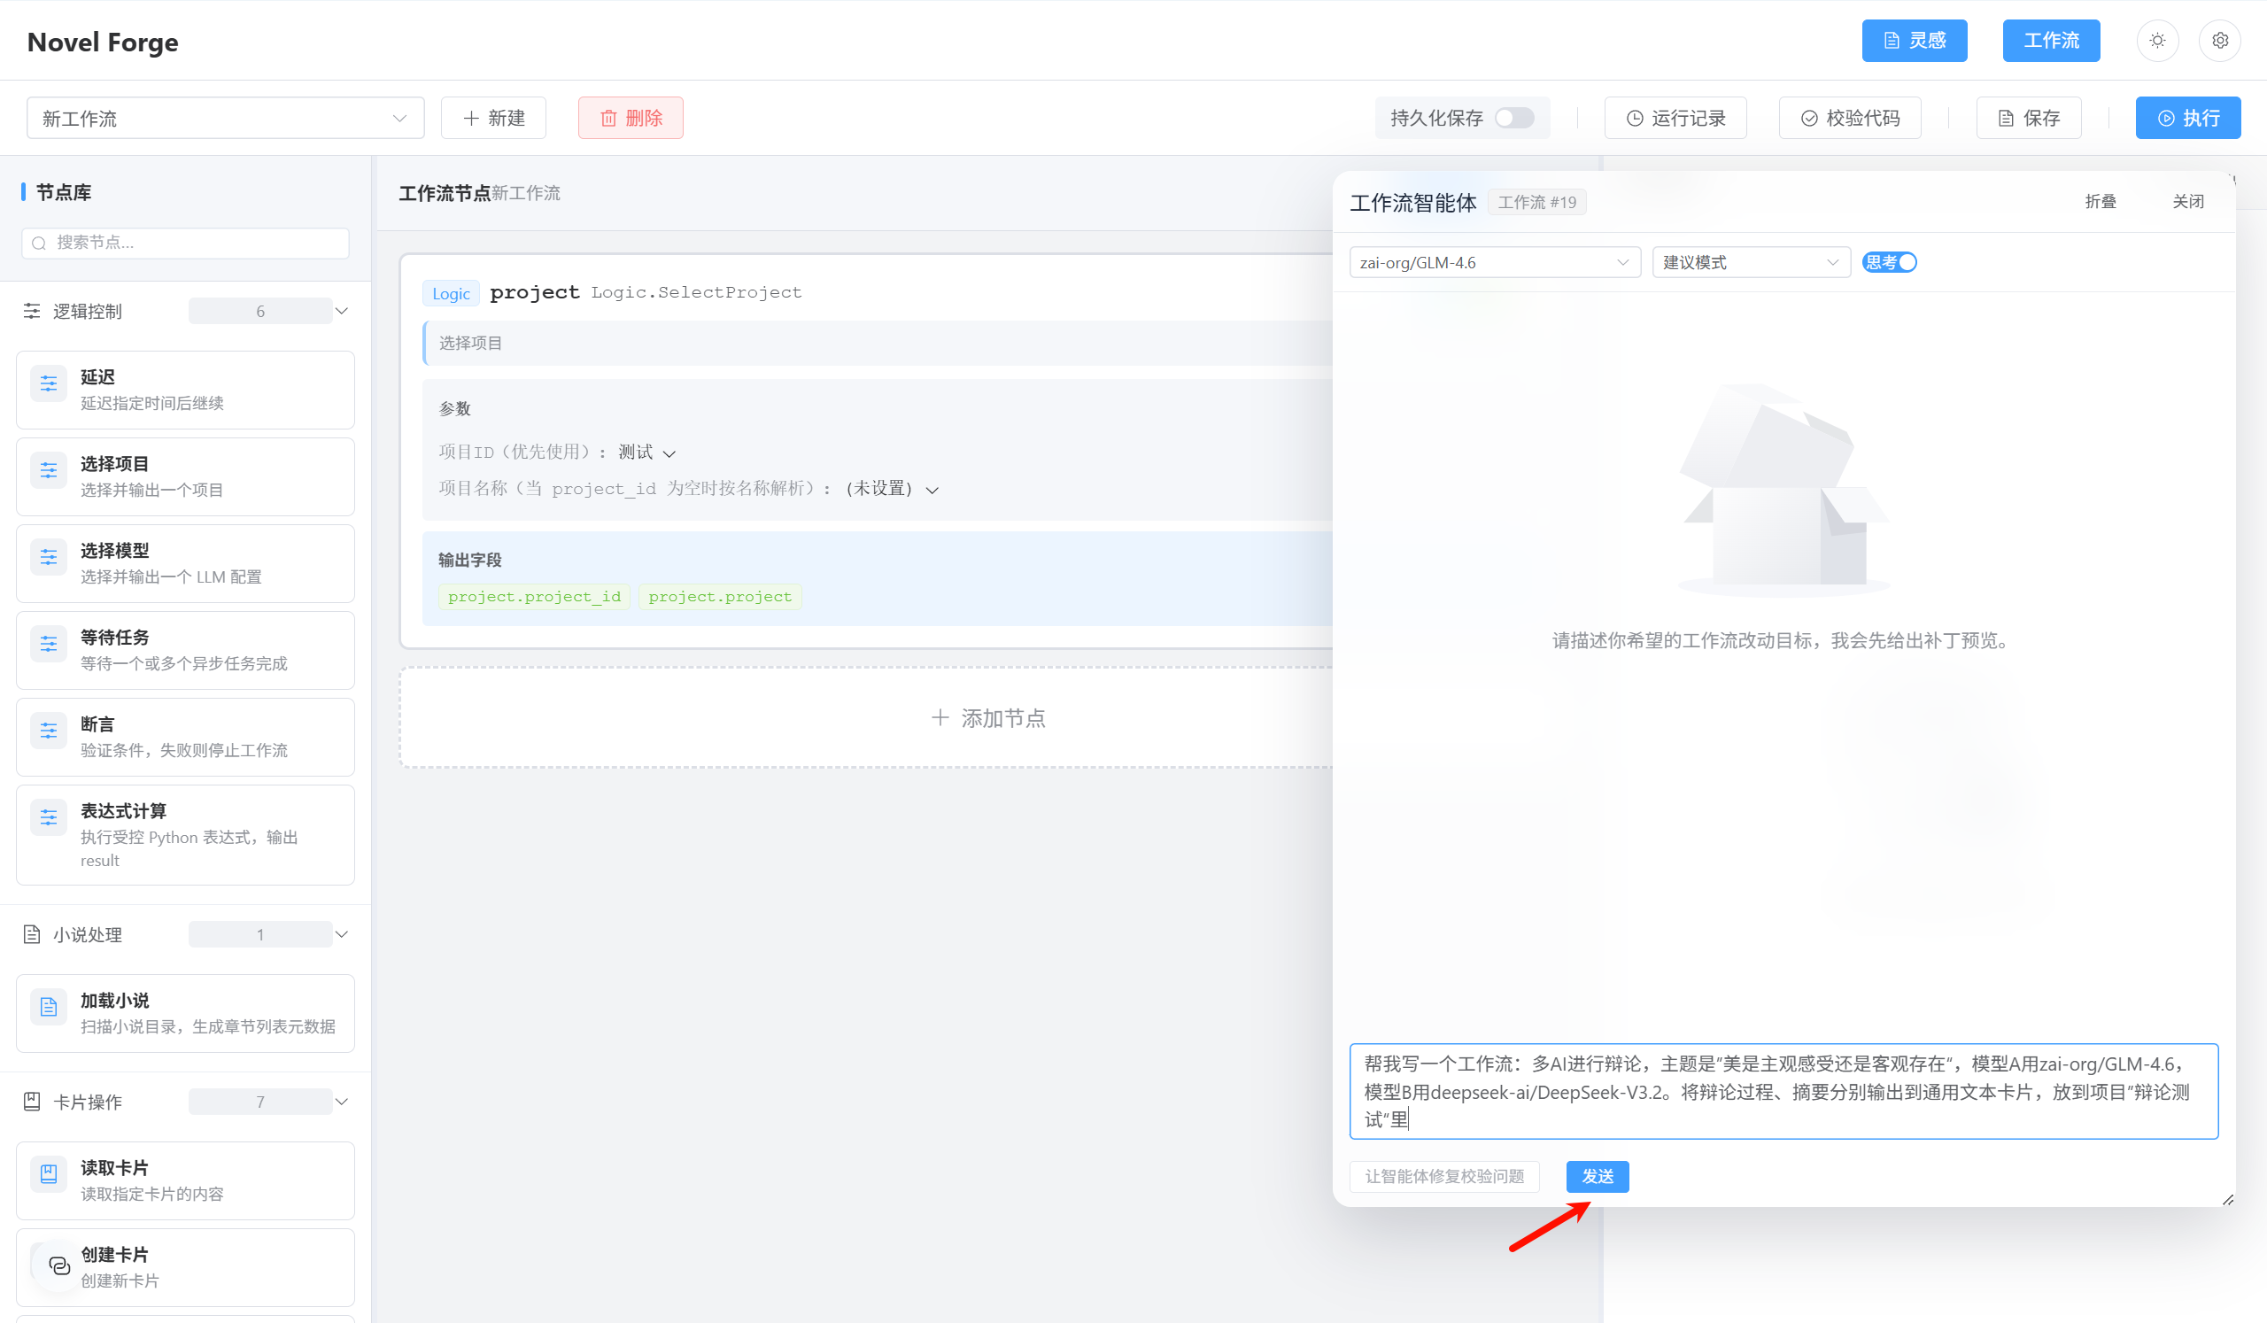Click the 逻辑控制 sliders category icon
The height and width of the screenshot is (1323, 2267).
tap(32, 310)
